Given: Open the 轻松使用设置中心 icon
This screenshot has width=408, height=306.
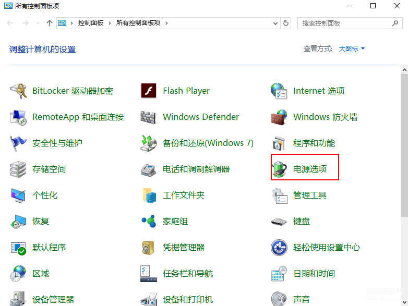Looking at the screenshot, I should [x=279, y=248].
